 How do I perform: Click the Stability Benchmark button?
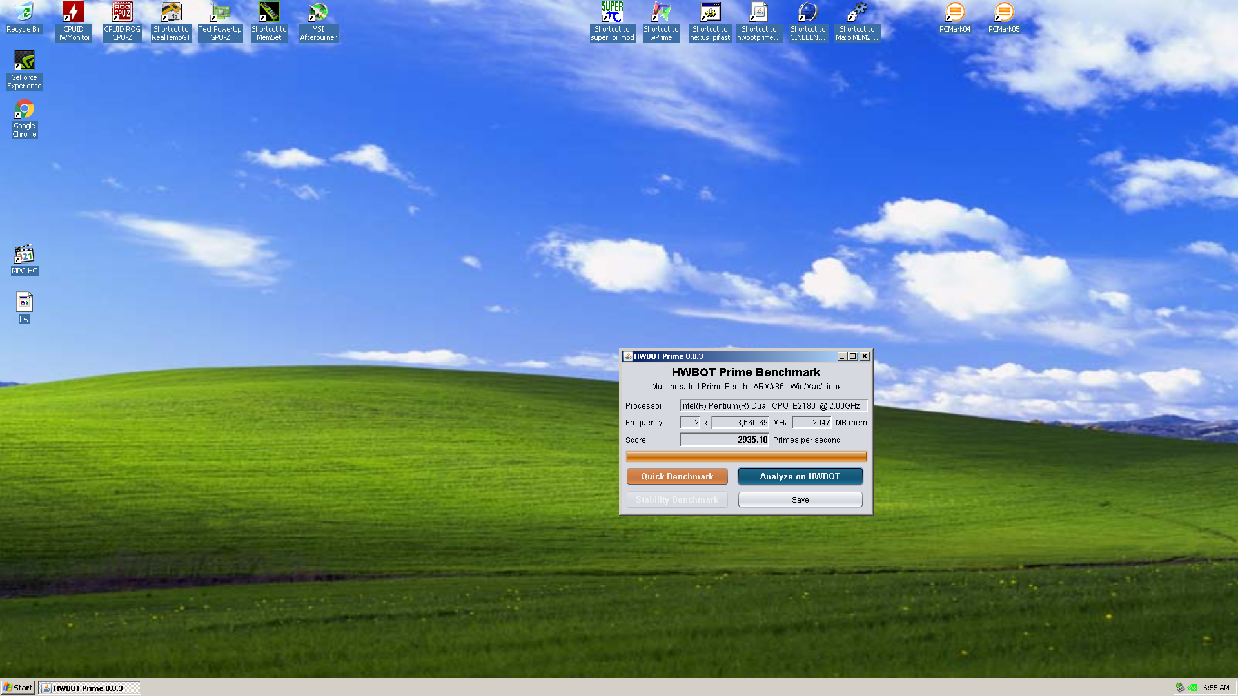coord(677,499)
